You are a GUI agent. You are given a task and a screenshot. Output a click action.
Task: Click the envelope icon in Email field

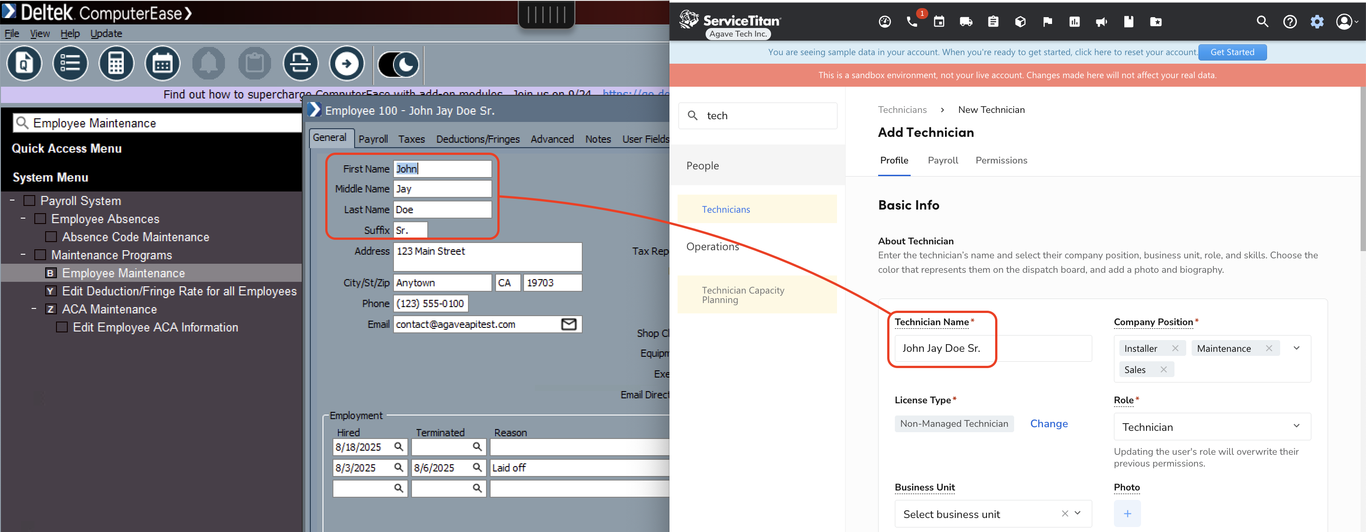pyautogui.click(x=568, y=324)
